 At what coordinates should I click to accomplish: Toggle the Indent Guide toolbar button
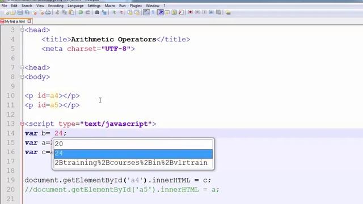click(x=160, y=12)
